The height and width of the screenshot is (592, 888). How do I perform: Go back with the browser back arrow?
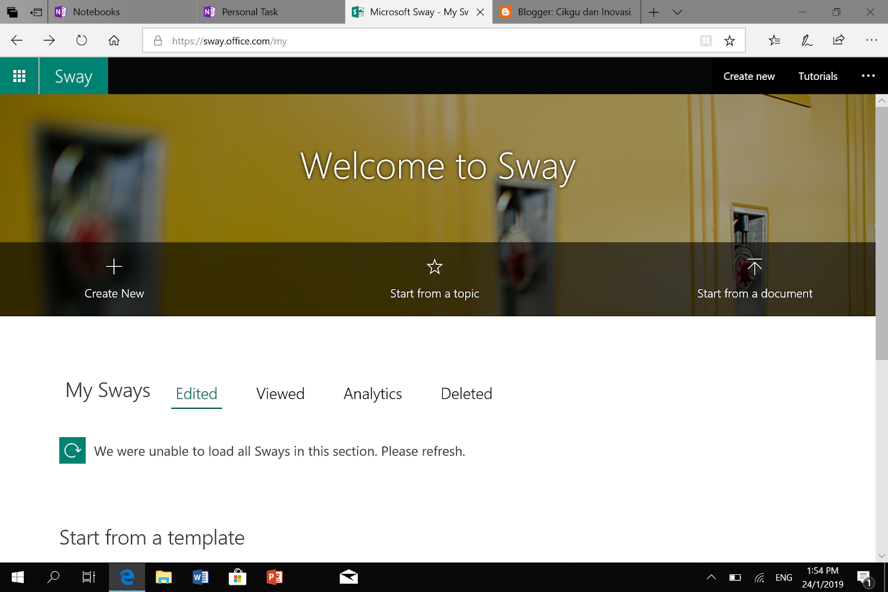pos(17,41)
